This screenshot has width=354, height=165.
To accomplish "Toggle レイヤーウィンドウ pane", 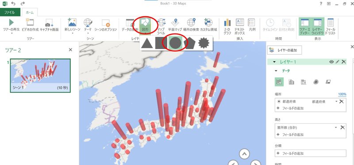I will pyautogui.click(x=318, y=26).
